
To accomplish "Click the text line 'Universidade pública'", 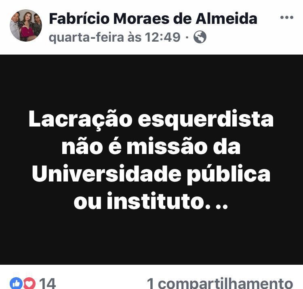I will (151, 174).
